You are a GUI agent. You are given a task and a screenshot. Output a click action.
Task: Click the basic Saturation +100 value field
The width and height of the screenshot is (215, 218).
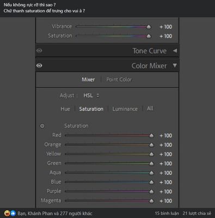click(165, 36)
